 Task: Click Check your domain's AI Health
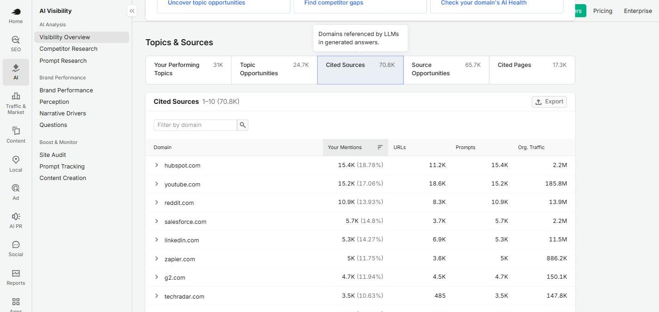[x=484, y=3]
